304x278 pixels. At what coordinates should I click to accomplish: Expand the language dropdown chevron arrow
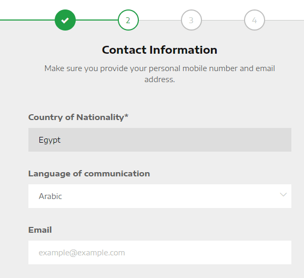283,194
